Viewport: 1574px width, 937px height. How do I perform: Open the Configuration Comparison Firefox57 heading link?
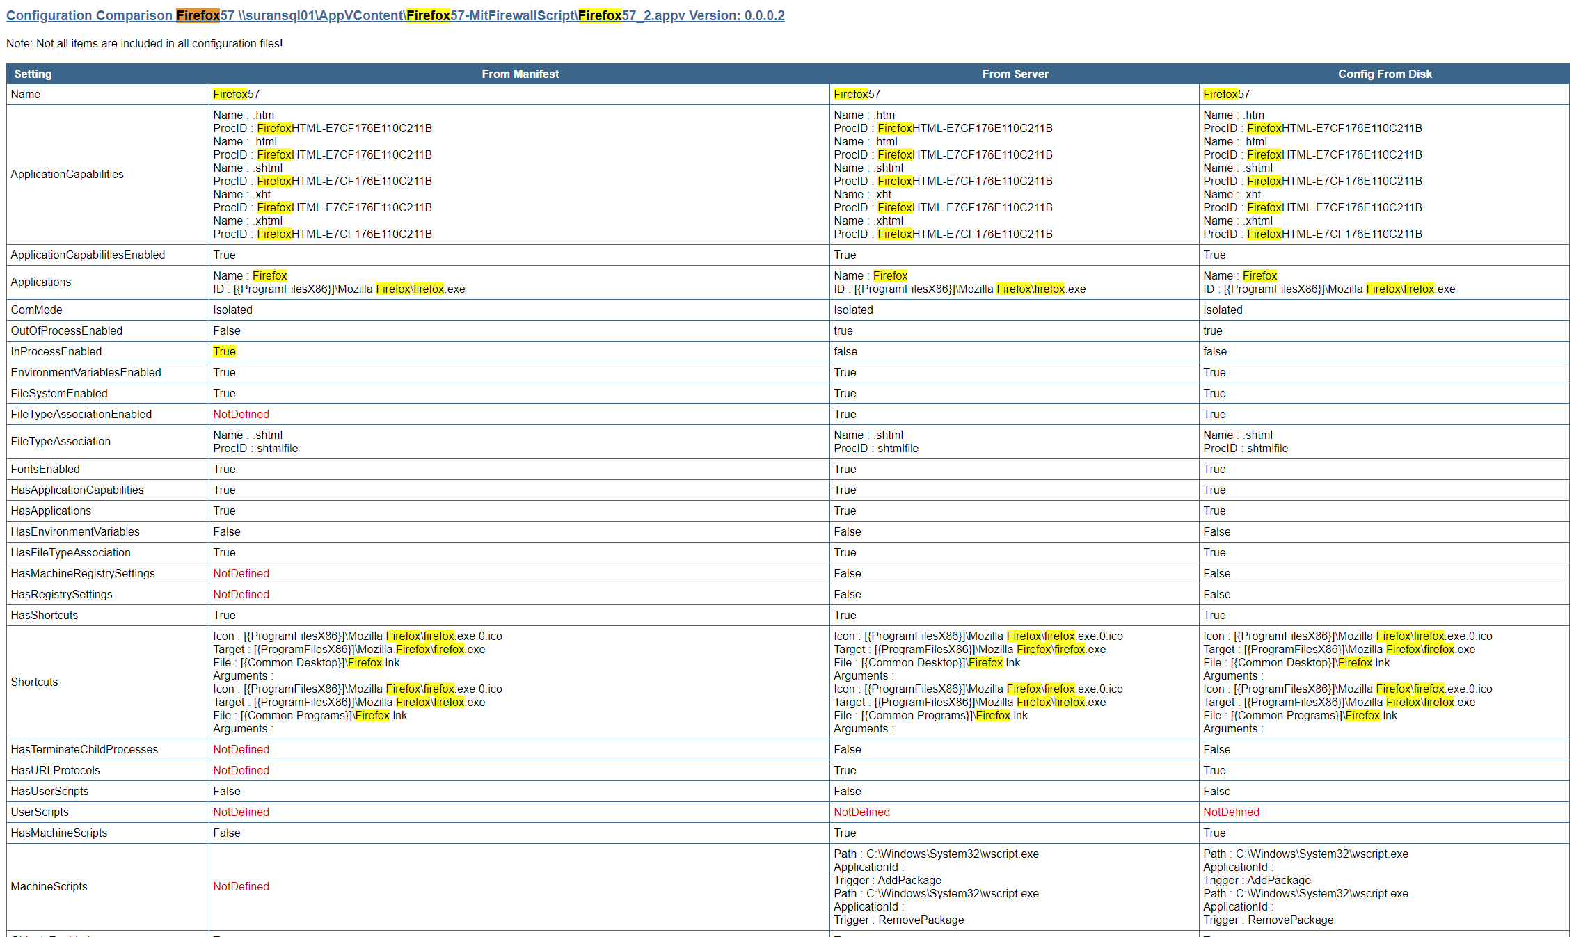(395, 15)
